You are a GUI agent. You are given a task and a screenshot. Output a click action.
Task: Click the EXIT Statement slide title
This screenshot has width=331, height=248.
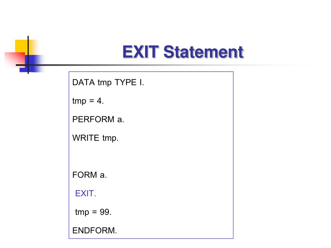(x=183, y=52)
